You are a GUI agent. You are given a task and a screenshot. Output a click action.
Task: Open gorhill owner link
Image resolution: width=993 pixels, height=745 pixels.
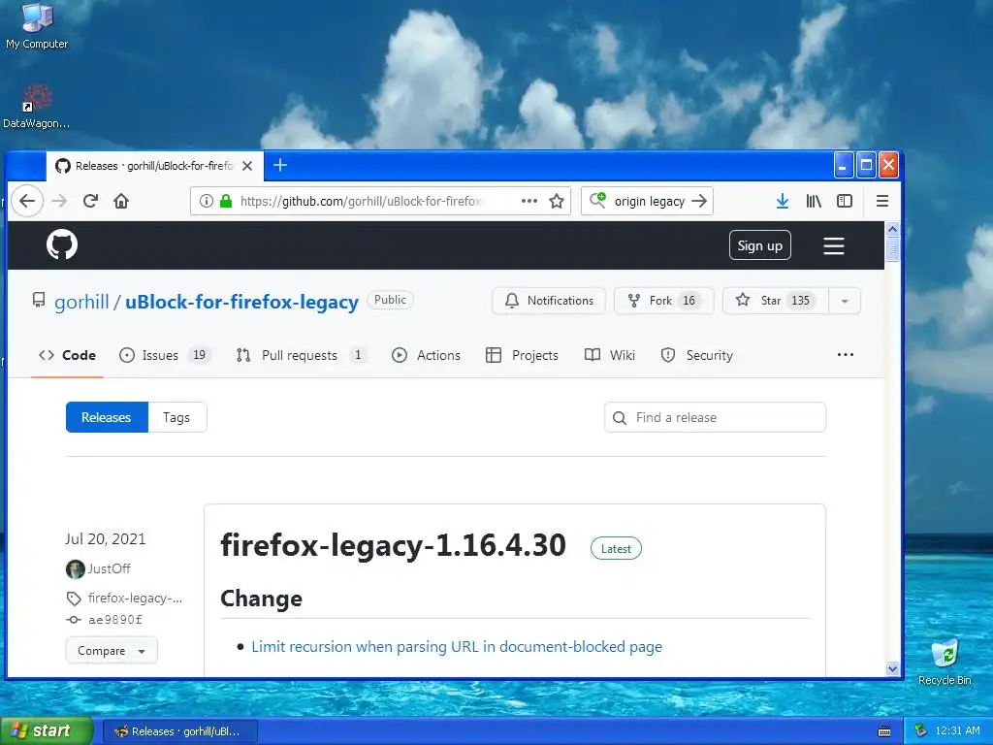81,302
